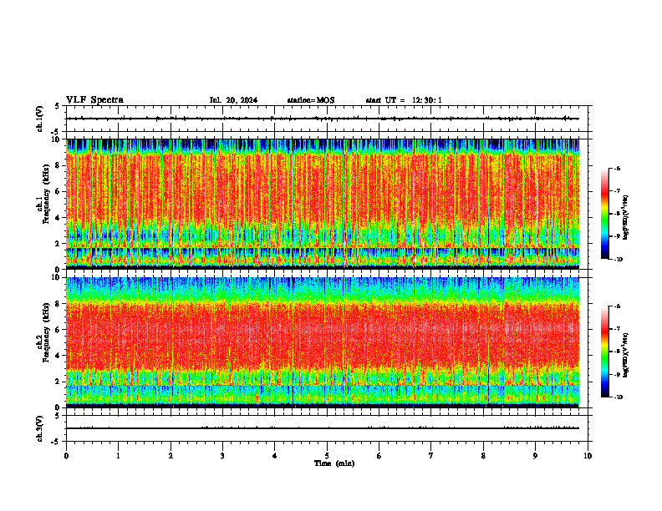Click the "VLF Spectra" plot title
The height and width of the screenshot is (511, 662).
click(94, 100)
